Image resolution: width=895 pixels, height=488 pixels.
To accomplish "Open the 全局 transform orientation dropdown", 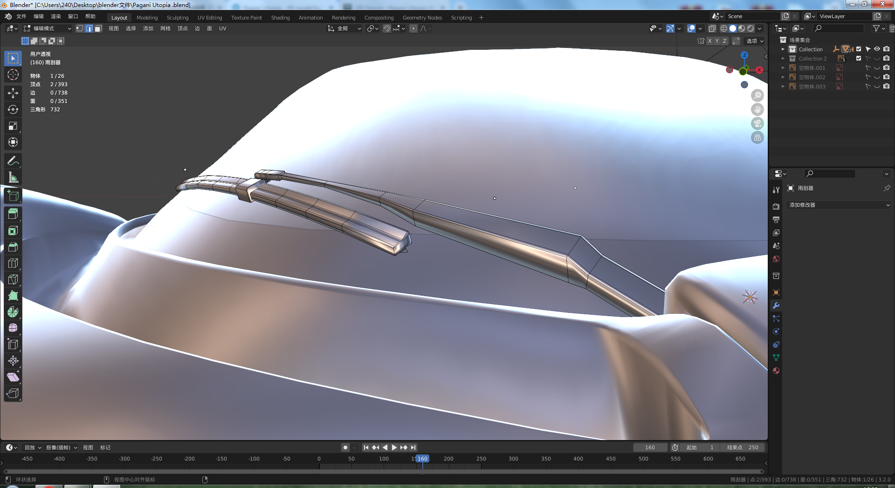I will 345,28.
